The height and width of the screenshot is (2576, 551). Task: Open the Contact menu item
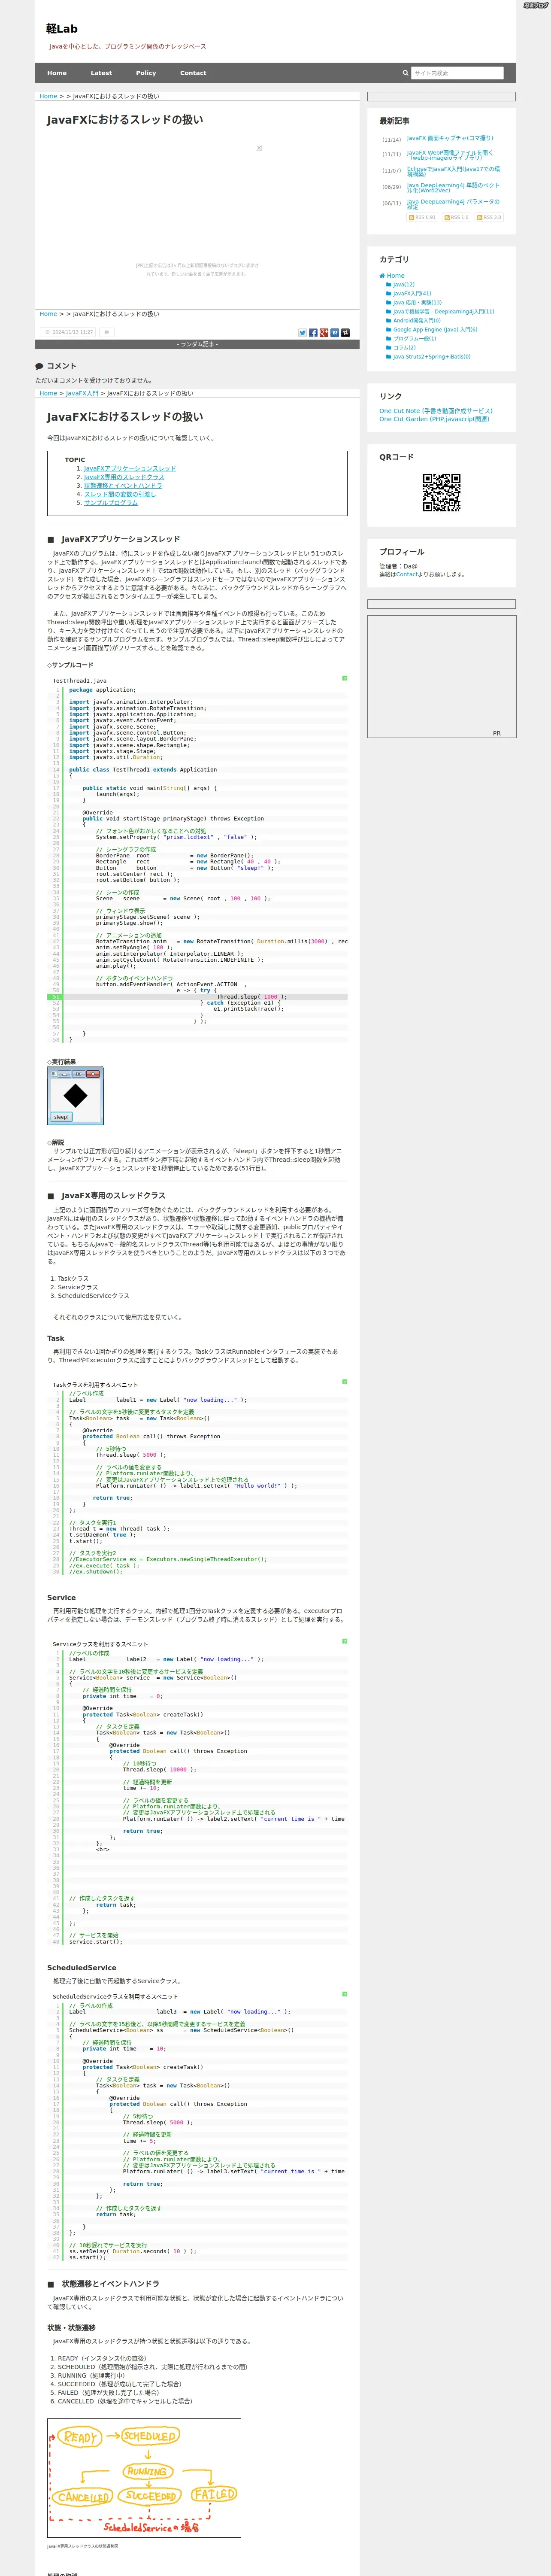193,73
